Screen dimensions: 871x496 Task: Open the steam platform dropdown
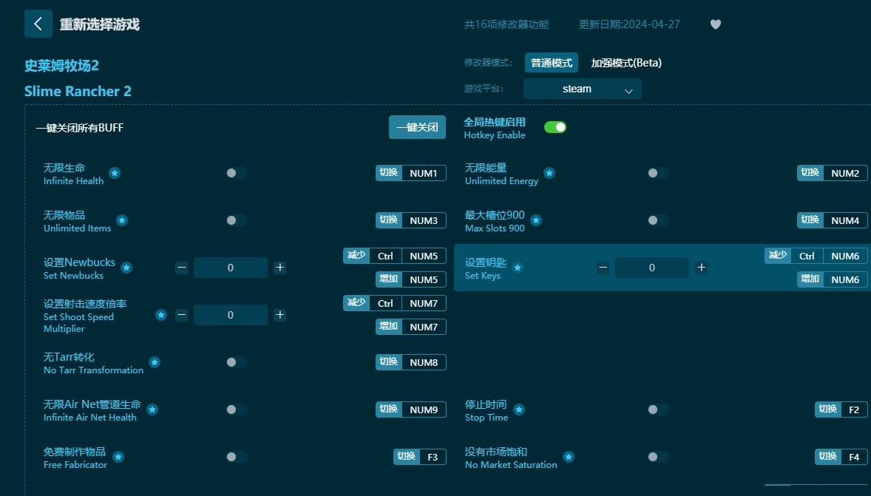(x=582, y=88)
